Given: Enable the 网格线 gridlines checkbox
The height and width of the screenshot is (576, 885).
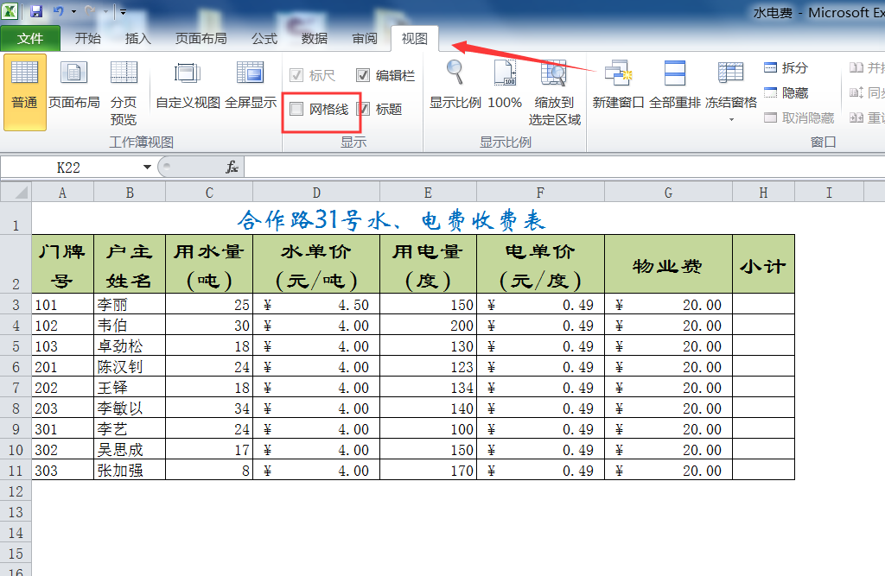Looking at the screenshot, I should point(297,109).
